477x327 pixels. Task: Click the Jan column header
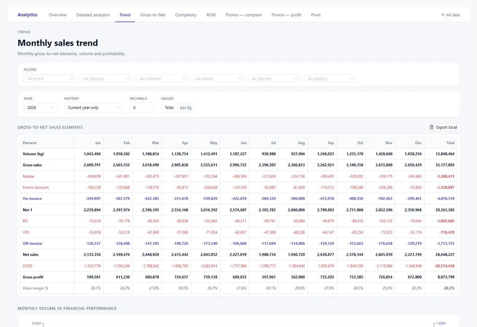pyautogui.click(x=89, y=143)
